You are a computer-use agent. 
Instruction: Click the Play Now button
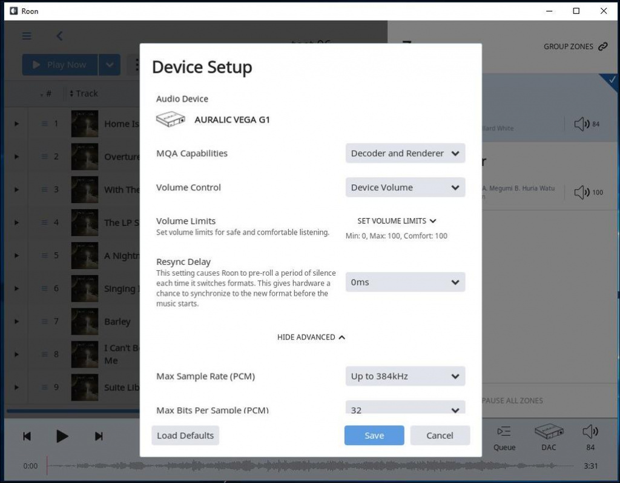(x=60, y=64)
